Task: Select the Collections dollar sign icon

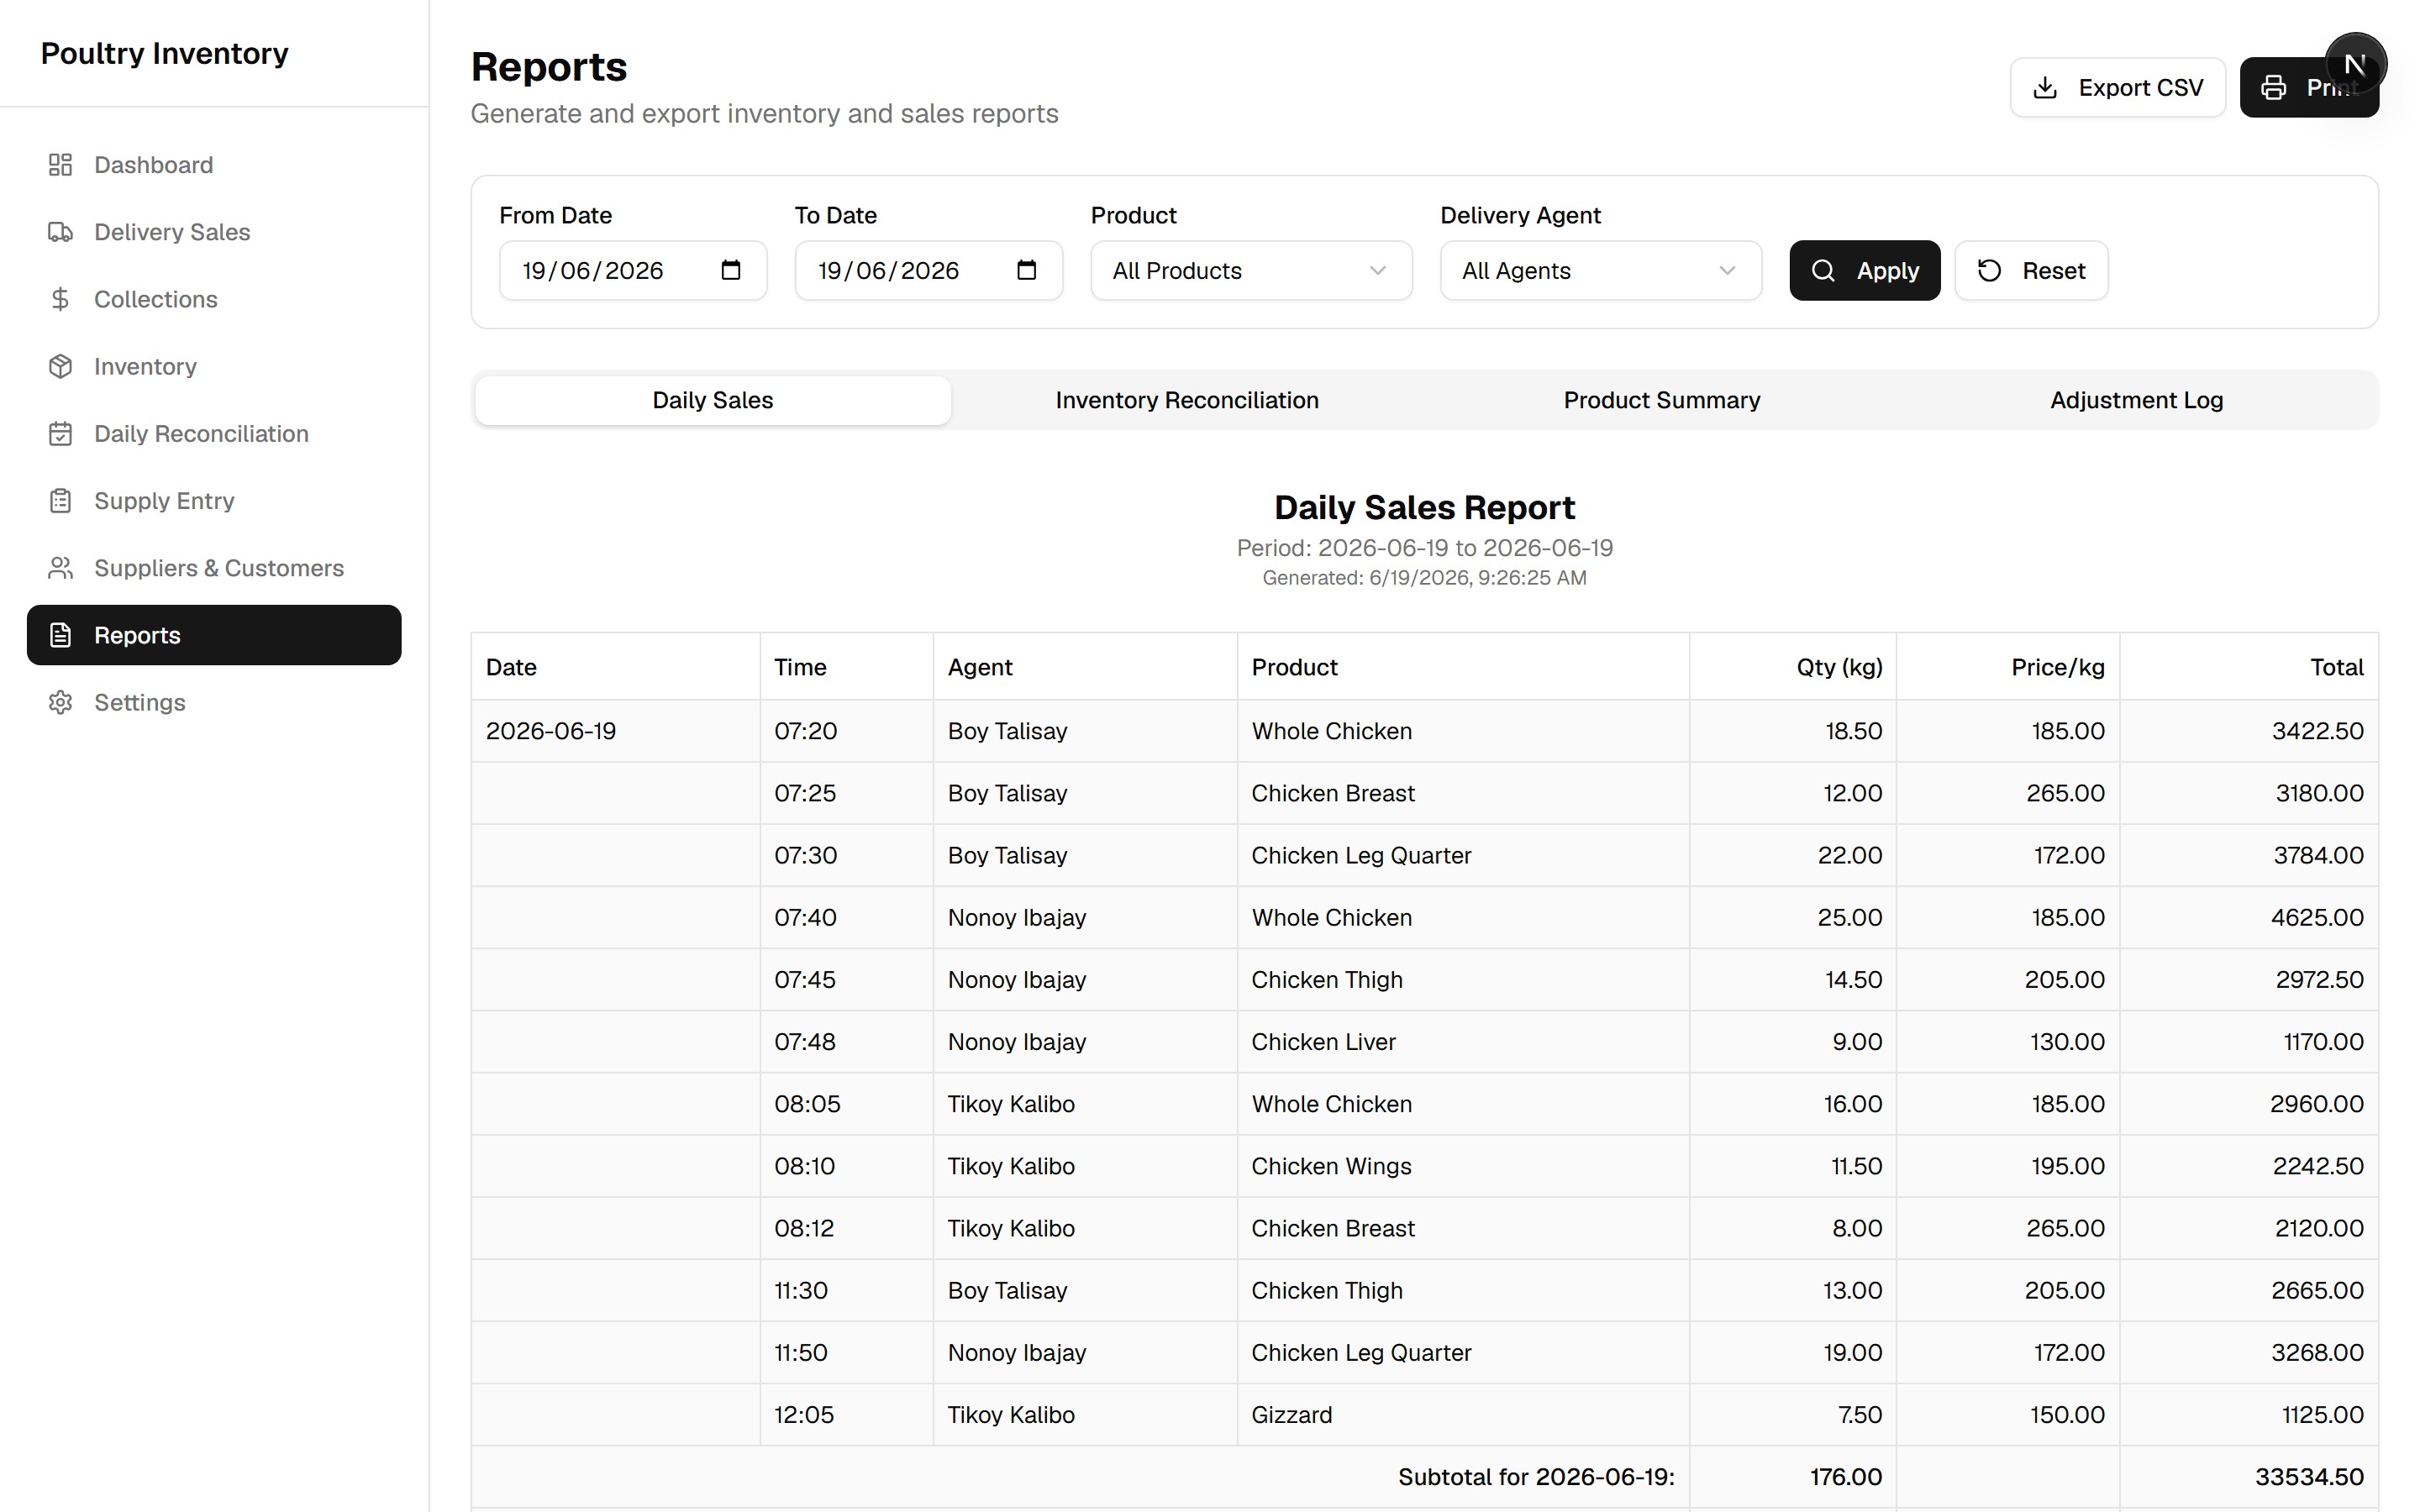Action: [60, 299]
